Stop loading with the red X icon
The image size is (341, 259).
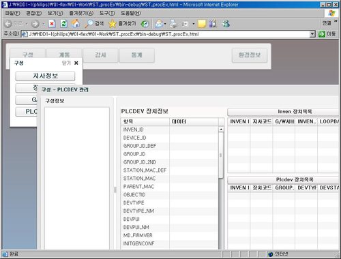click(x=52, y=24)
